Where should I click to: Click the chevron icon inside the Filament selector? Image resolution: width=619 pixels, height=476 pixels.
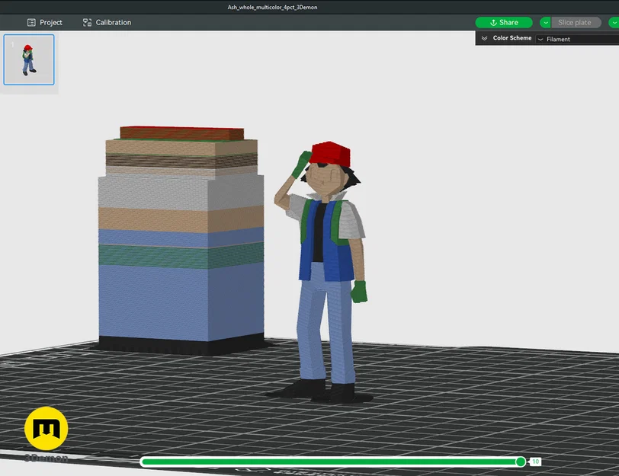(540, 38)
